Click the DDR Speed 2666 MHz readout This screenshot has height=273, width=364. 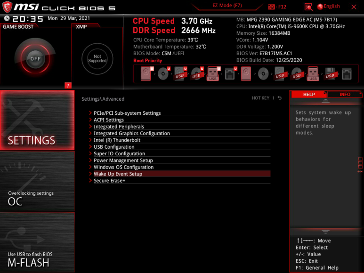click(174, 30)
